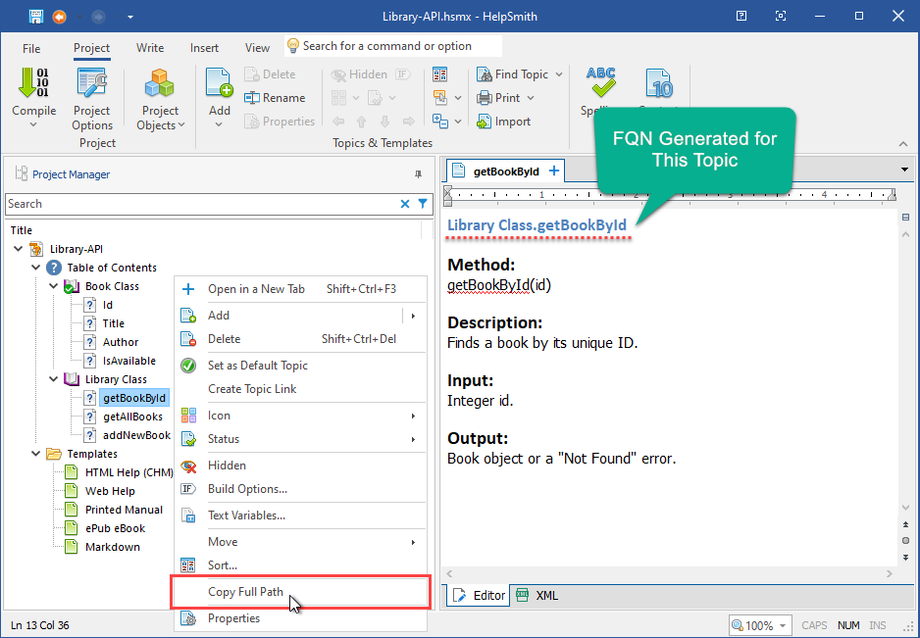Select the Editor tab at the bottom
The width and height of the screenshot is (920, 638).
point(480,596)
